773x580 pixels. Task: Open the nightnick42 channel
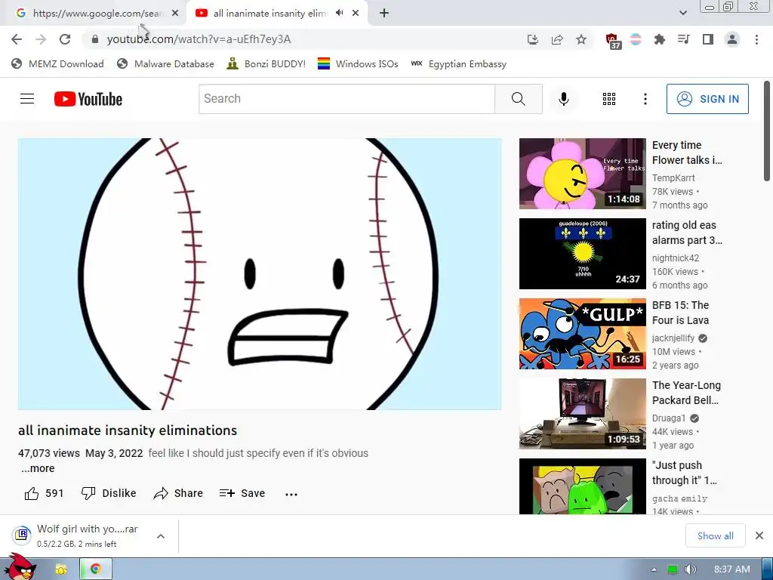(676, 258)
